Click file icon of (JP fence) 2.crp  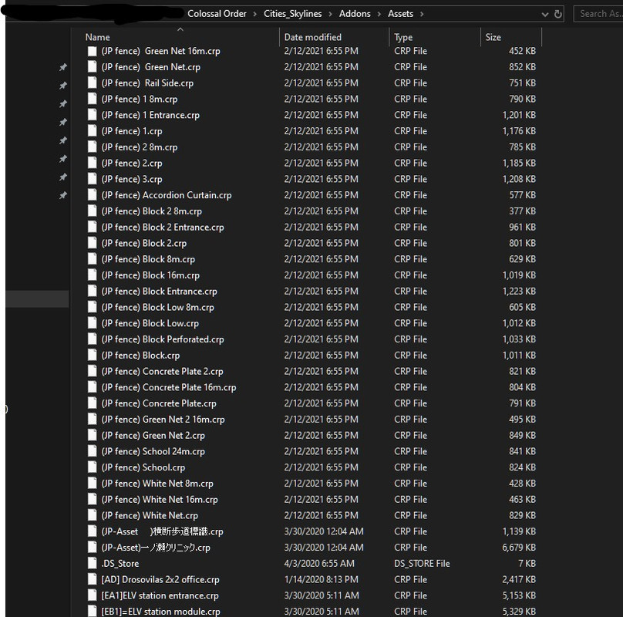pyautogui.click(x=93, y=163)
